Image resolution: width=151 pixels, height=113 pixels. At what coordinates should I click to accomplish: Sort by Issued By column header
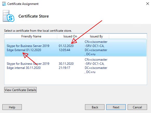coord(96,36)
